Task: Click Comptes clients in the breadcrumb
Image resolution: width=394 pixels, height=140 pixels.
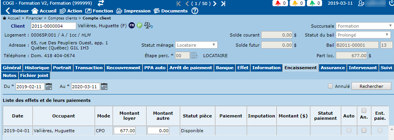Action: (63, 18)
